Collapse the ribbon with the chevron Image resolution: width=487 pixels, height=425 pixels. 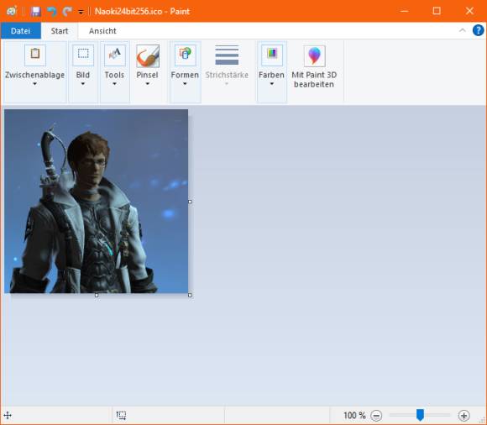tap(462, 30)
